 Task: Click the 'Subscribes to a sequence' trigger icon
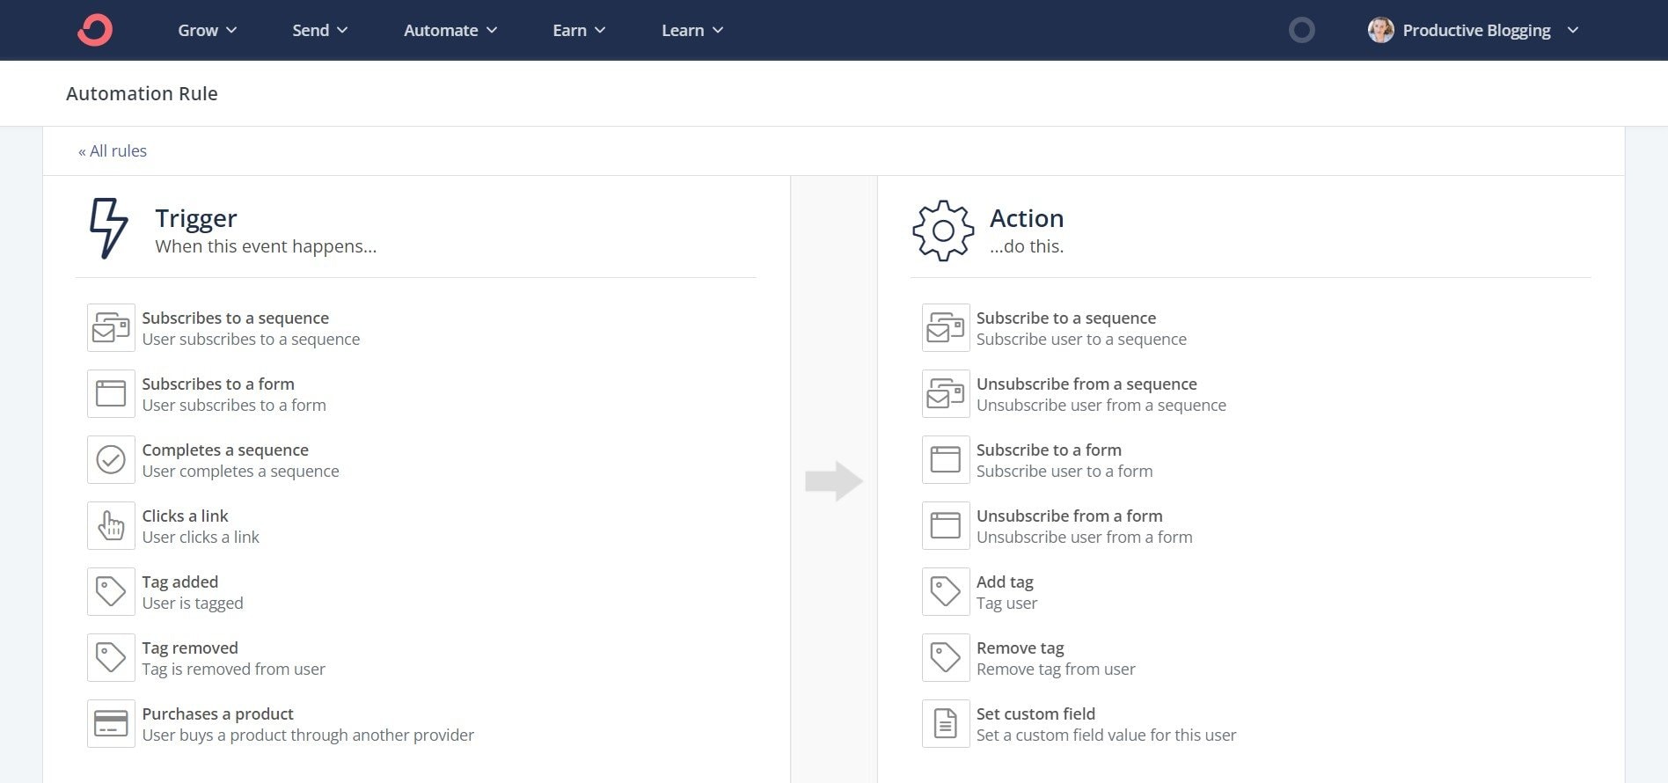[111, 327]
